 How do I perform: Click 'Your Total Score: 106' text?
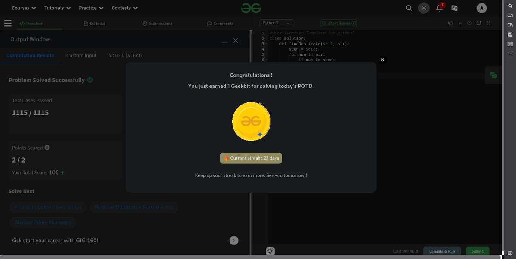[35, 172]
